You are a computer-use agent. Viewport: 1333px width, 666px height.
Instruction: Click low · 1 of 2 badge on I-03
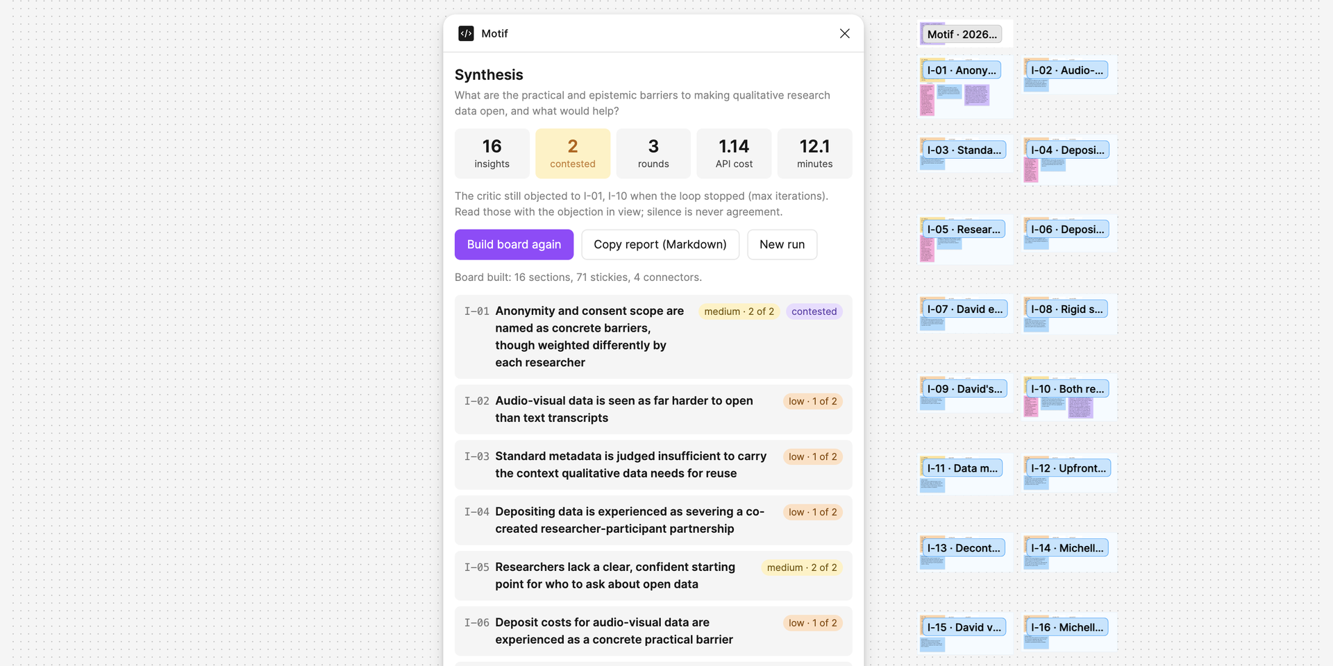(x=812, y=456)
